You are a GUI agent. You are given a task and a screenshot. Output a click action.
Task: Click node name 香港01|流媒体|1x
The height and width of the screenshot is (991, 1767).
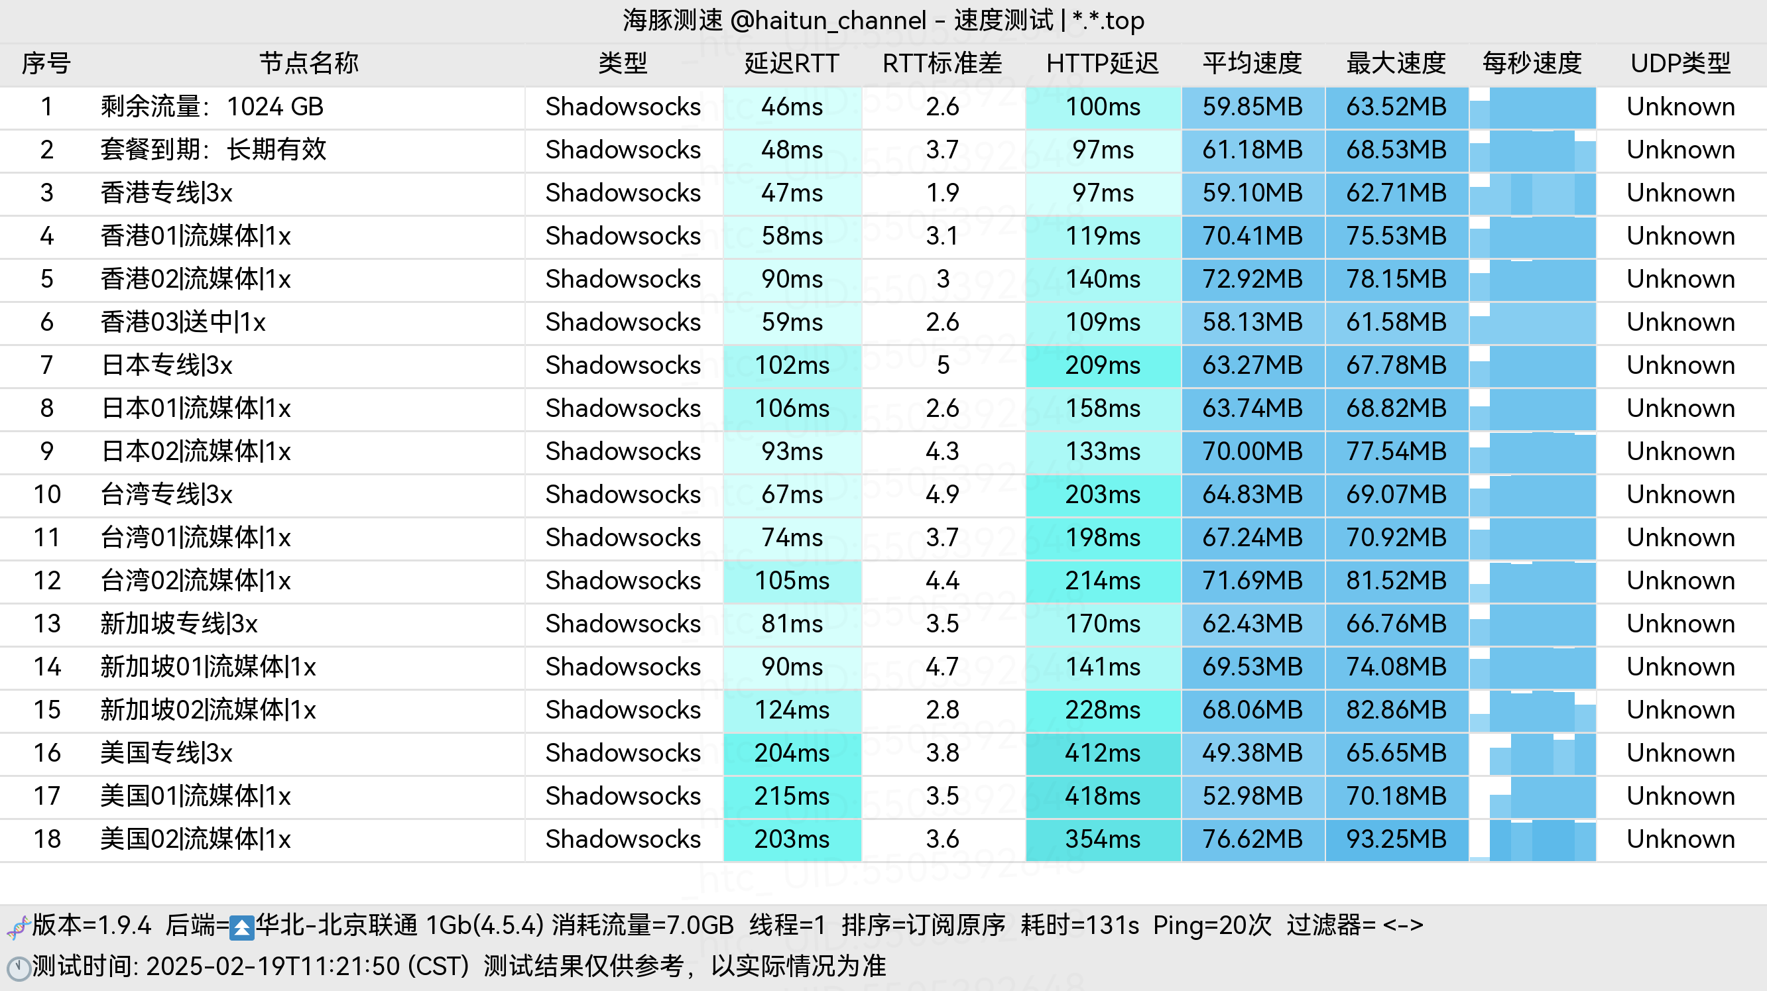pyautogui.click(x=196, y=236)
